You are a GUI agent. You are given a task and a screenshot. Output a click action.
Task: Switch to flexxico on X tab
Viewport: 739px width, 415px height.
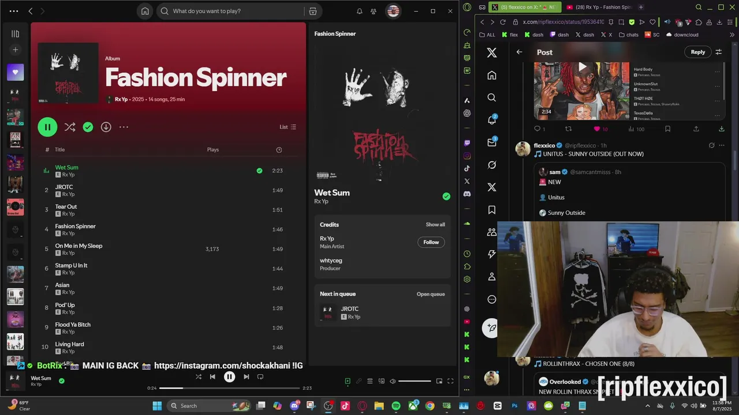[x=524, y=7]
